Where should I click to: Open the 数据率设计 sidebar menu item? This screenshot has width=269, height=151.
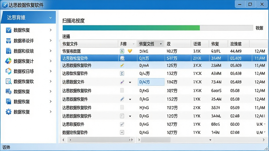click(28, 41)
